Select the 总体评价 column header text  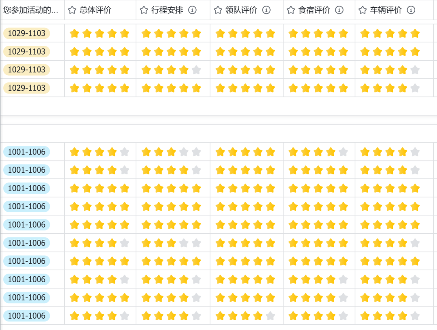[x=95, y=10]
